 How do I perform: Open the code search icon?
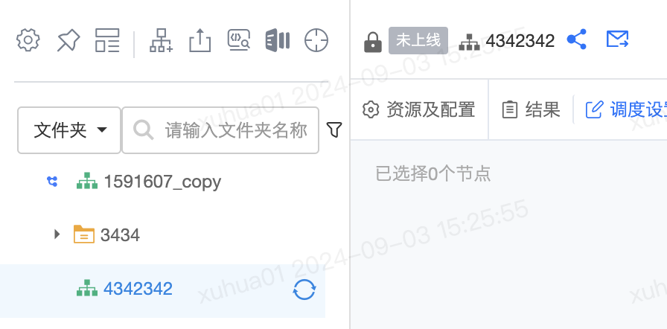tap(239, 40)
